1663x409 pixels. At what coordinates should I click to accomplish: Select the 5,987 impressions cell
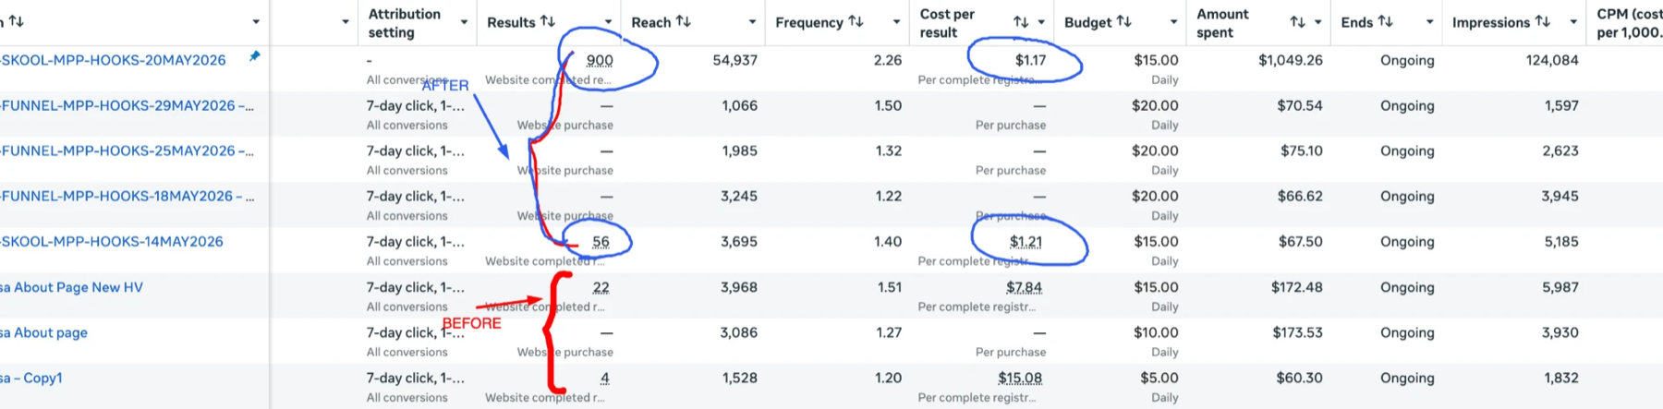tap(1560, 287)
